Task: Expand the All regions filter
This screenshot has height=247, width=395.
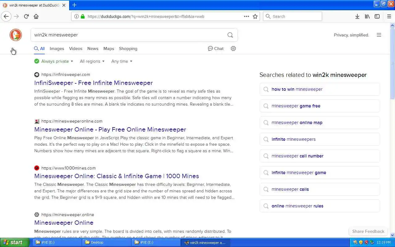Action: (92, 61)
